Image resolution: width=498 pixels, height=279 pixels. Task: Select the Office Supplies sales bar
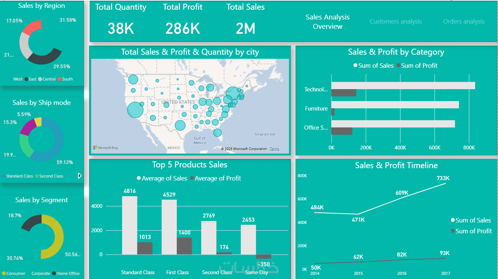(x=393, y=124)
